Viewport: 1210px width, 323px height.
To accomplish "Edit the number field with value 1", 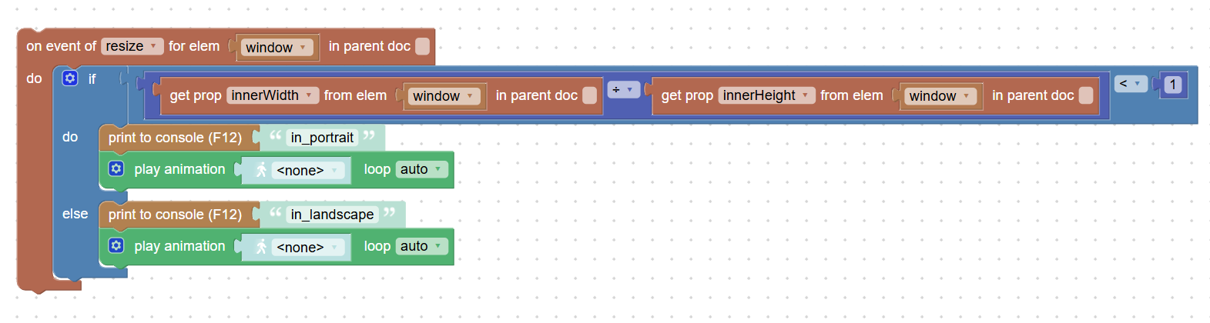I will 1172,85.
